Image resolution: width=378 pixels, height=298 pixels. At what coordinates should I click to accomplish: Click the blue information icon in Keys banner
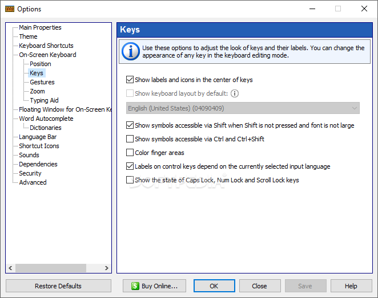[x=131, y=51]
